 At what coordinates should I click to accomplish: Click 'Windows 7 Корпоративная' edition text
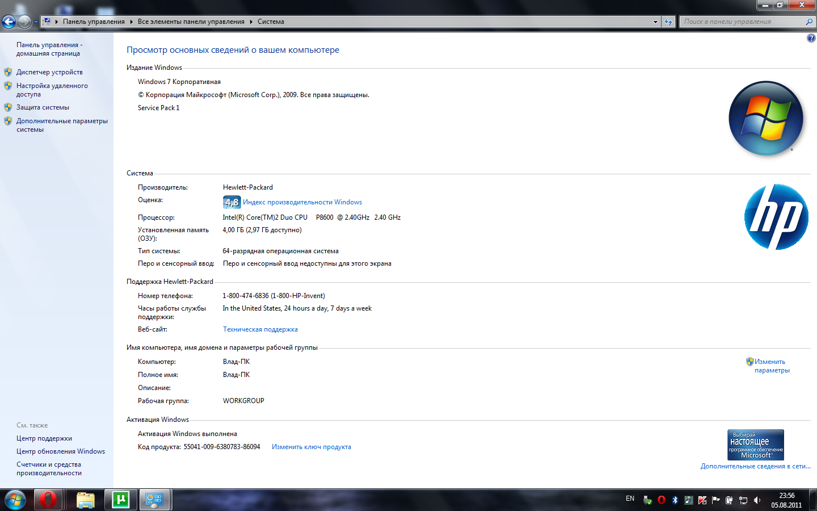click(179, 82)
